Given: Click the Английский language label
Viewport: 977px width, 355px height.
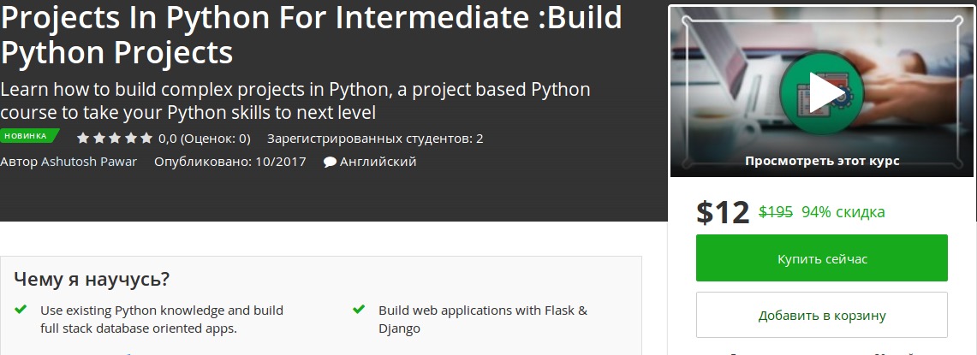Looking at the screenshot, I should point(378,161).
